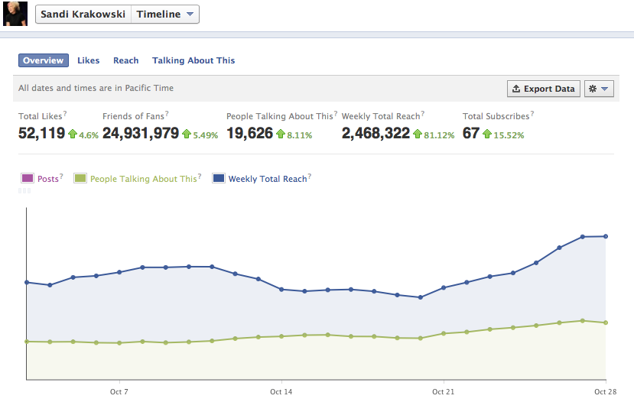Open the Timeline dropdown menu
The image size is (634, 402).
point(166,15)
